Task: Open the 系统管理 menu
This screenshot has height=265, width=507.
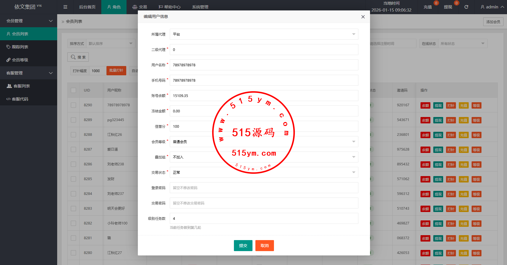Action: (200, 7)
